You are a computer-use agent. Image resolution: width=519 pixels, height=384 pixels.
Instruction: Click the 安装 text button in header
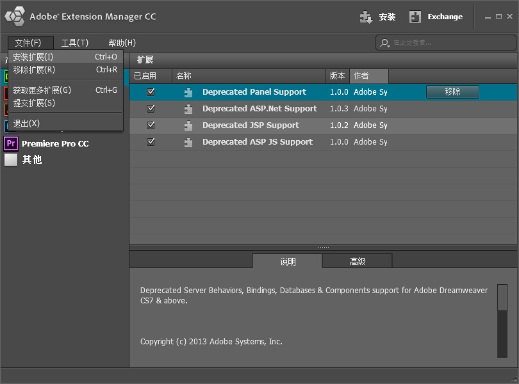[387, 17]
